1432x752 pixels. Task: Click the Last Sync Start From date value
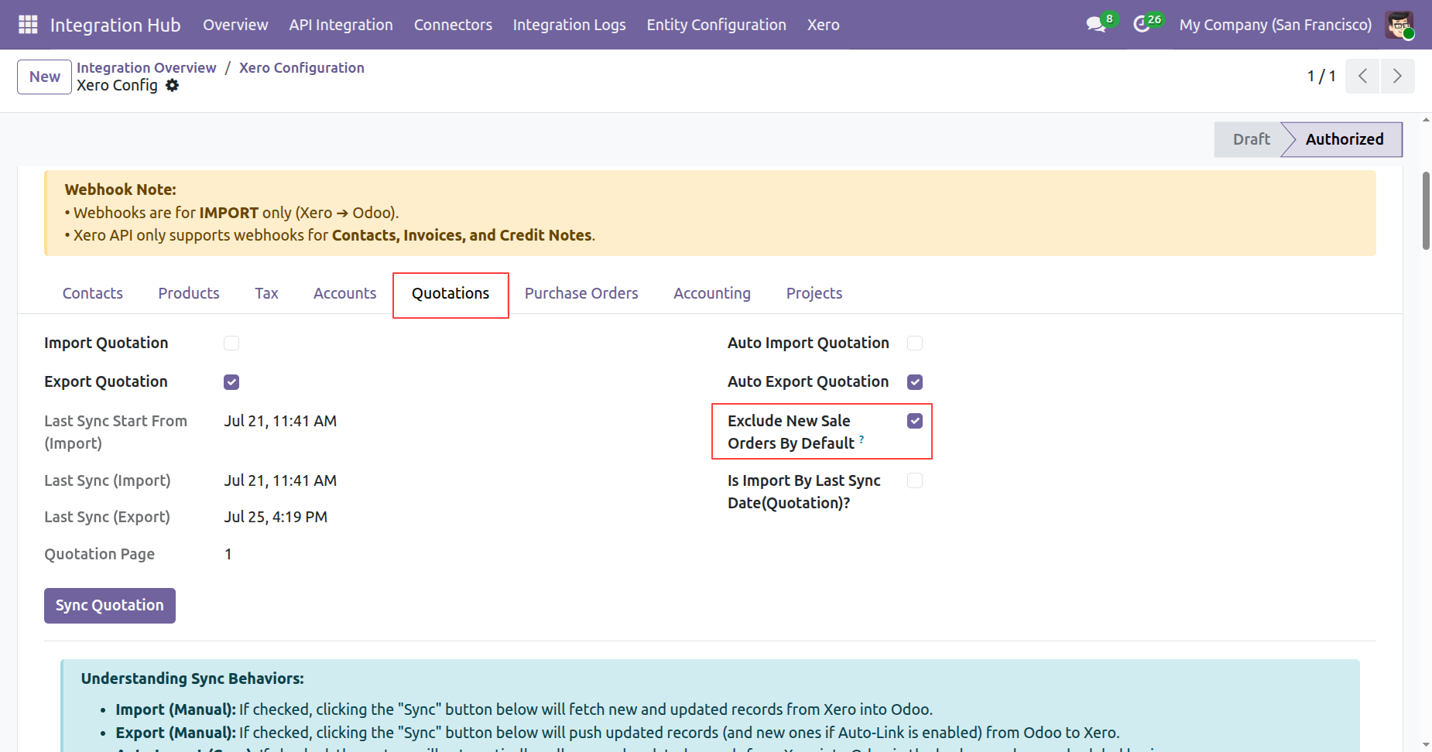tap(280, 421)
